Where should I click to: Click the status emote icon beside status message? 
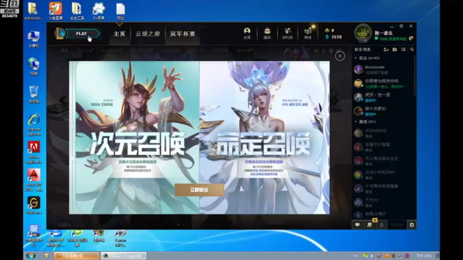(411, 38)
